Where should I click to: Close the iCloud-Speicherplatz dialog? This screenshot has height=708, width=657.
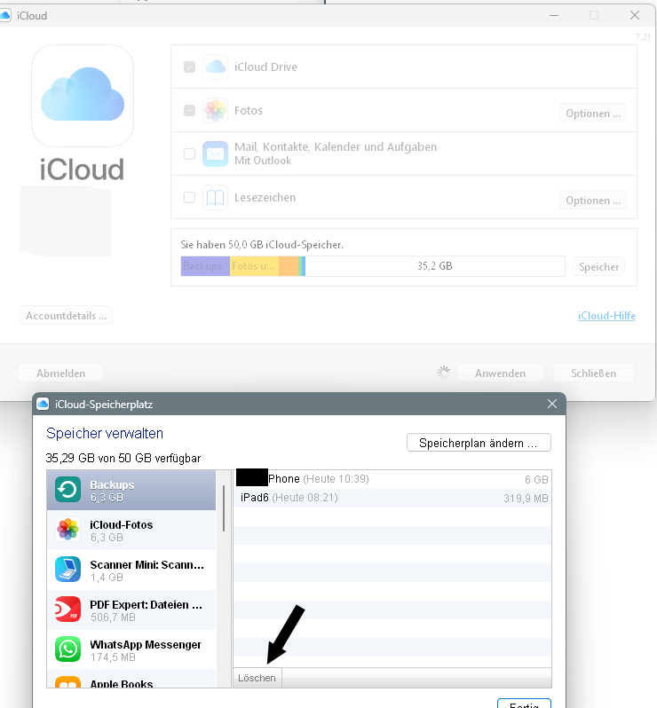coord(552,404)
